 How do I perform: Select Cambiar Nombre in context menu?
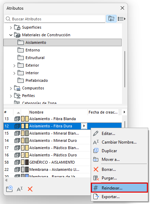click(x=119, y=142)
